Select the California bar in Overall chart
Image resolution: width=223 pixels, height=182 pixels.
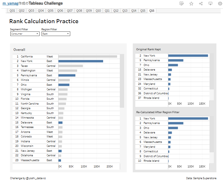pos(88,56)
